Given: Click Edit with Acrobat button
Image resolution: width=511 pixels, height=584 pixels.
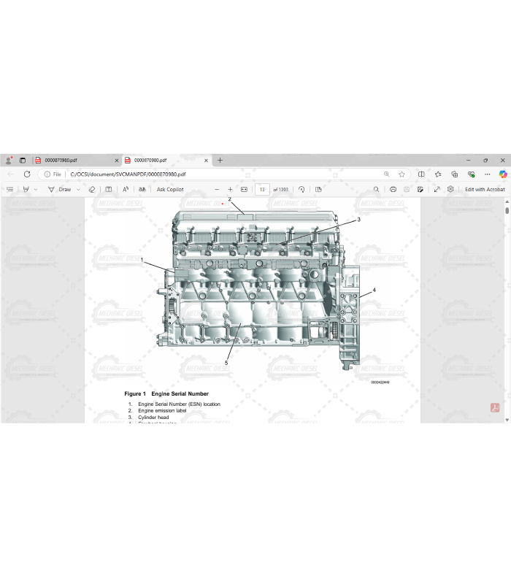Looking at the screenshot, I should [484, 189].
